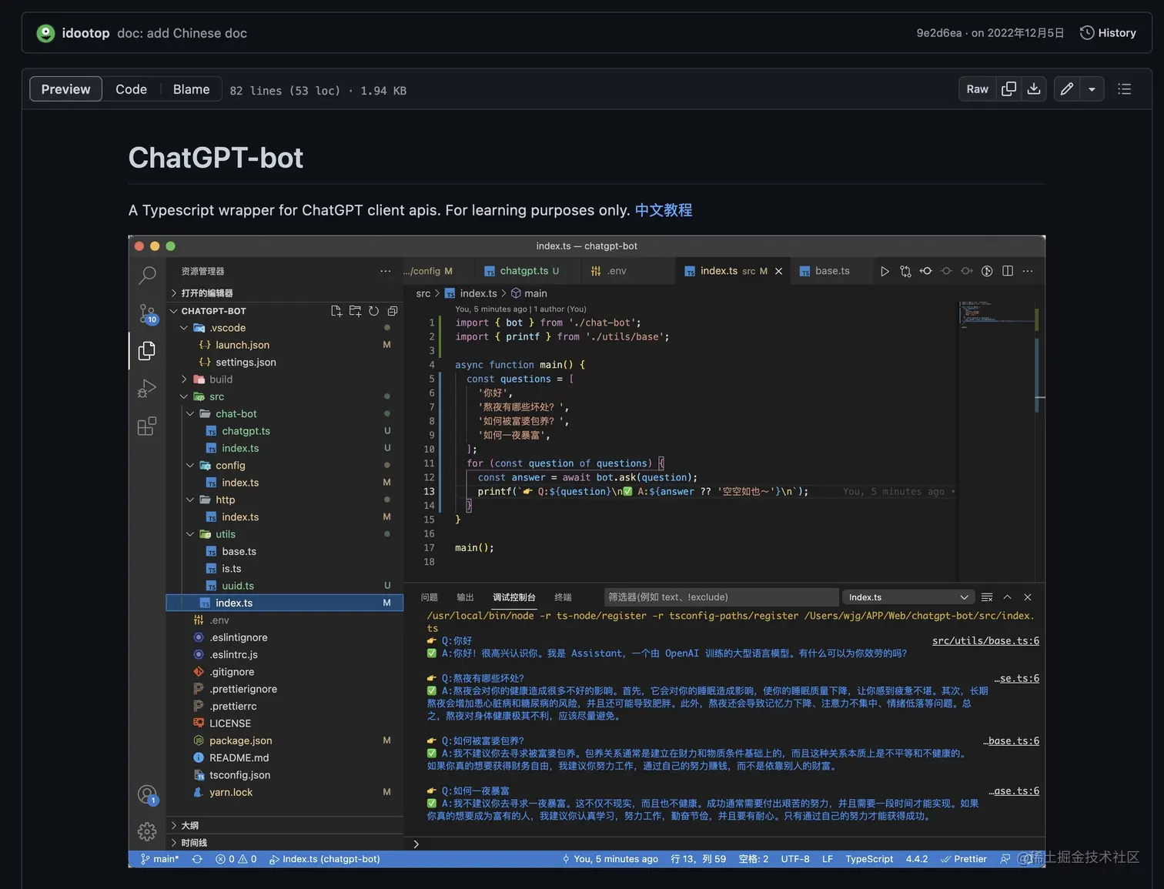Open the Manage gear icon in activity bar

pos(147,831)
